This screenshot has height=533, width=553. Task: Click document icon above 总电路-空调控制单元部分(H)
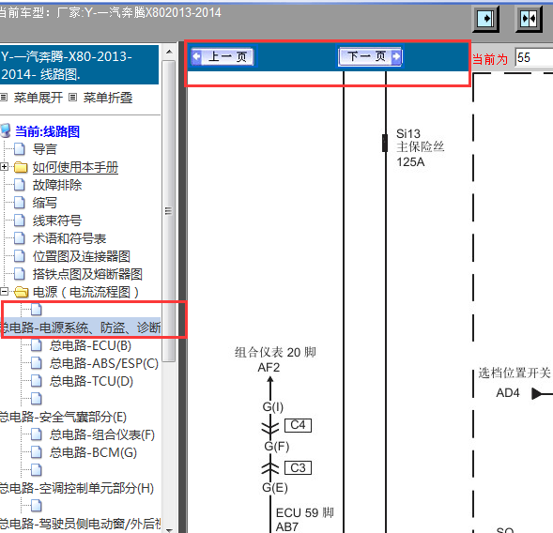click(x=37, y=470)
